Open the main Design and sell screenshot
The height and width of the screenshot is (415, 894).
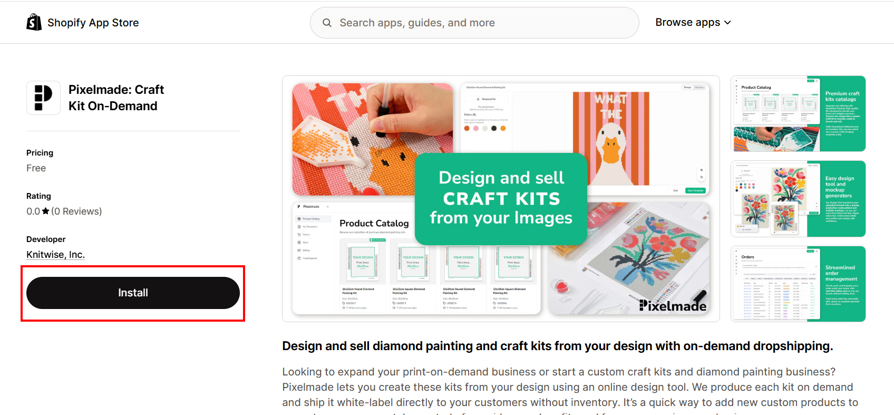click(x=501, y=199)
